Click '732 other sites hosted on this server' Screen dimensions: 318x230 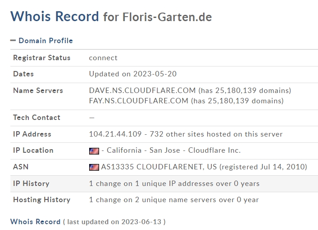pyautogui.click(x=205, y=134)
